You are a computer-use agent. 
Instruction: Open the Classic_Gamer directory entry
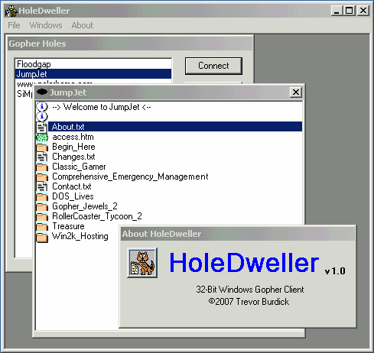(x=79, y=167)
